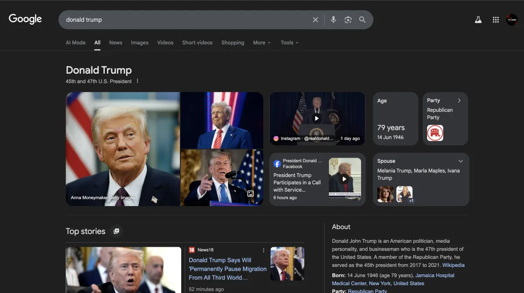Screen dimensions: 524x293
Task: Open the Jamaica Hospital Medical Center link
Action: tap(393, 279)
